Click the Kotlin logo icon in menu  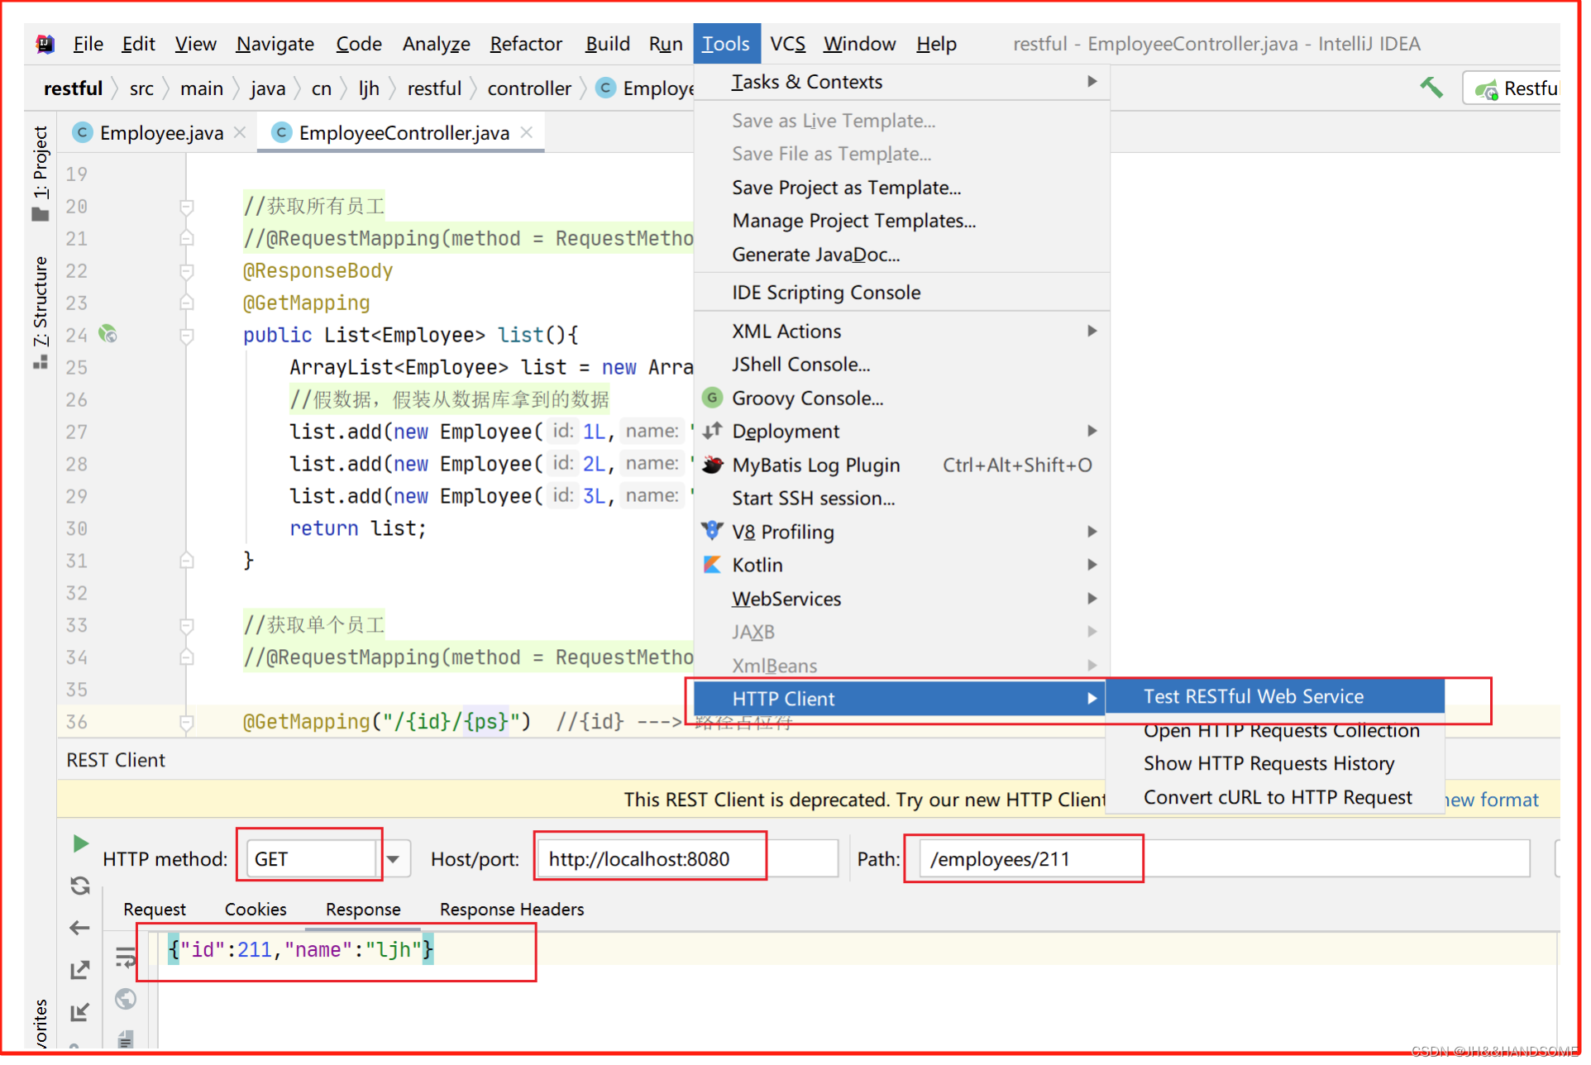[712, 565]
